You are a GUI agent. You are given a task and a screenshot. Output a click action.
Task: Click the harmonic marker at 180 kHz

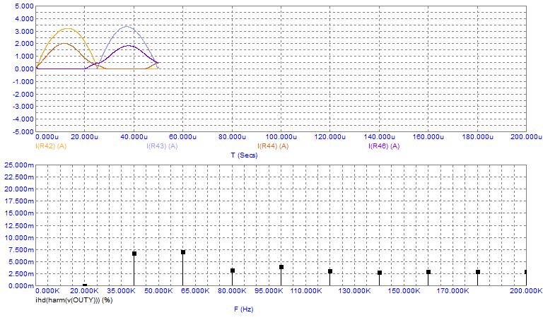point(478,272)
